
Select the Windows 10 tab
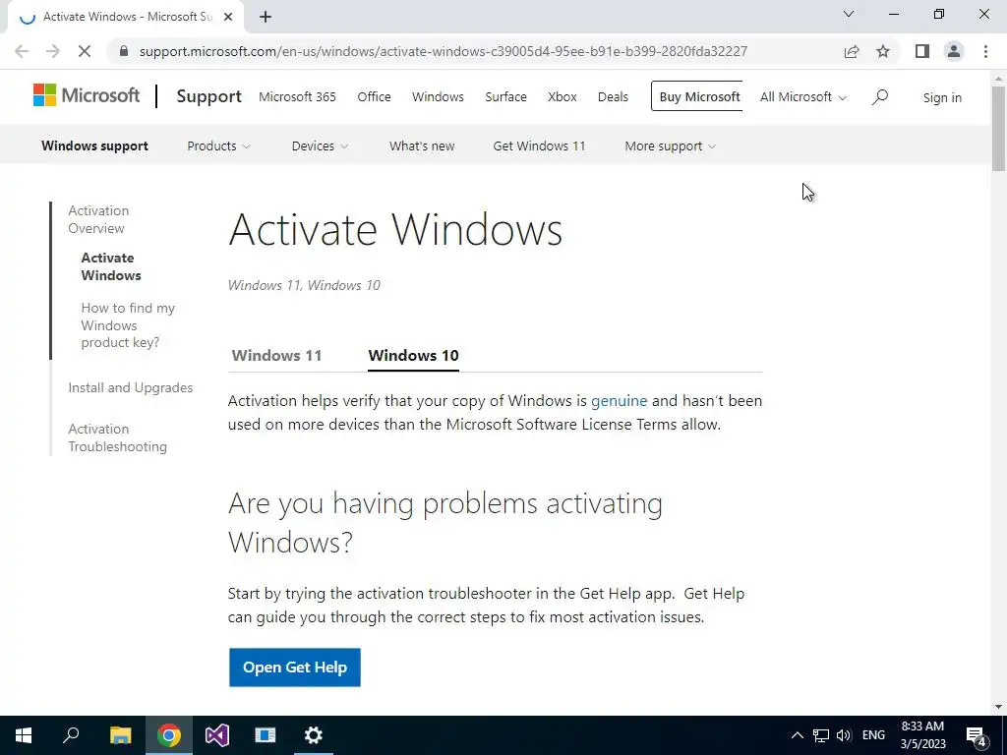tap(414, 355)
